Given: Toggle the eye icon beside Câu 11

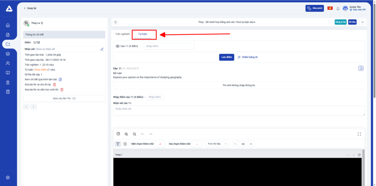Looking at the screenshot, I should [x=117, y=46].
